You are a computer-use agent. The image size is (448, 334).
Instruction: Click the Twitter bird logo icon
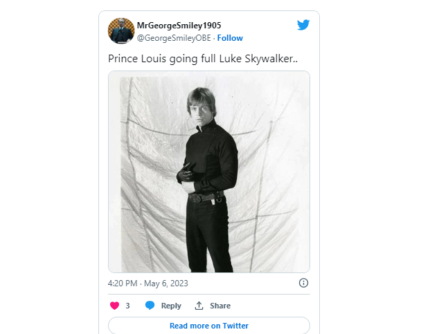303,25
